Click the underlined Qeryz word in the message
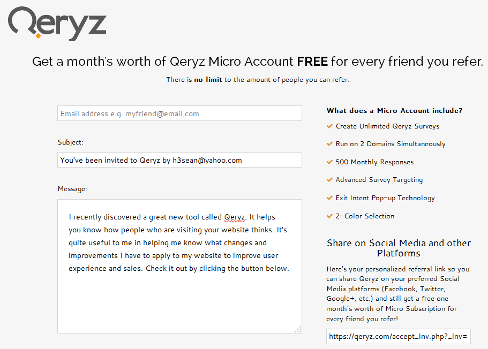The image size is (488, 349). coord(234,217)
